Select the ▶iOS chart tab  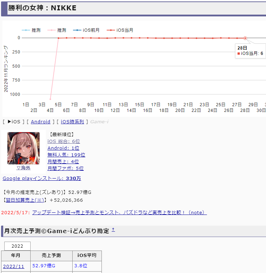click(x=14, y=122)
